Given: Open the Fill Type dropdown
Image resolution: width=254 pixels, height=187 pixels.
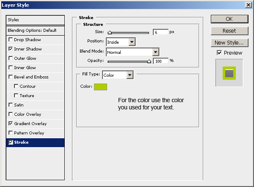Looking at the screenshot, I should click(x=118, y=75).
